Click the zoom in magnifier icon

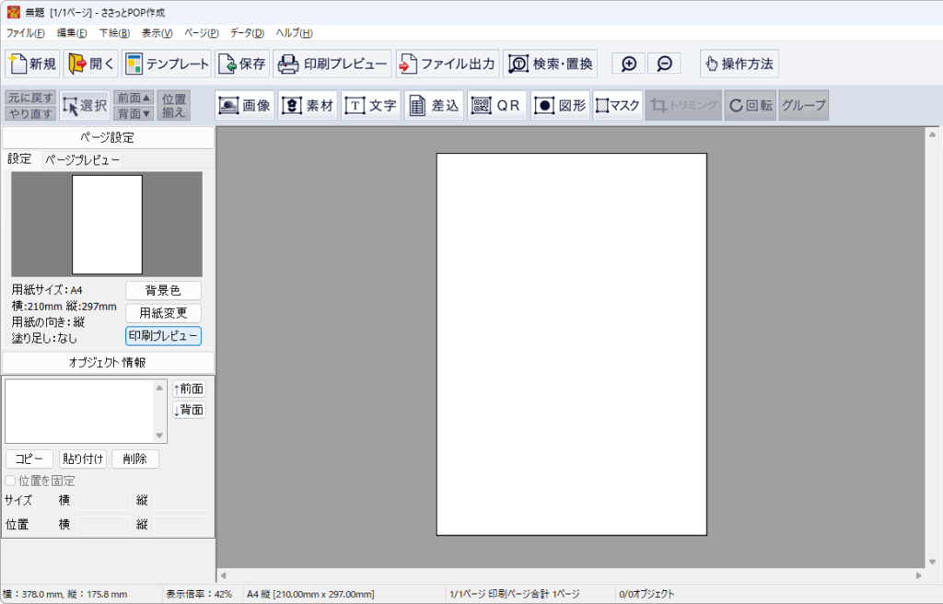pos(629,64)
